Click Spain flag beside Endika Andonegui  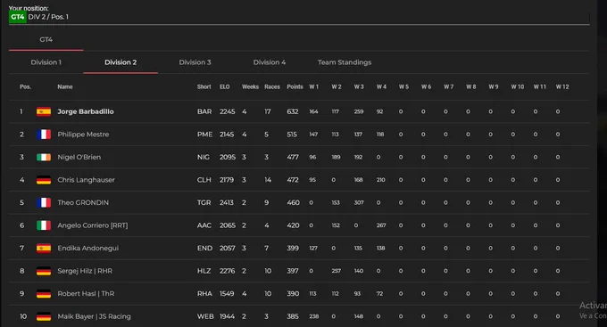click(44, 249)
